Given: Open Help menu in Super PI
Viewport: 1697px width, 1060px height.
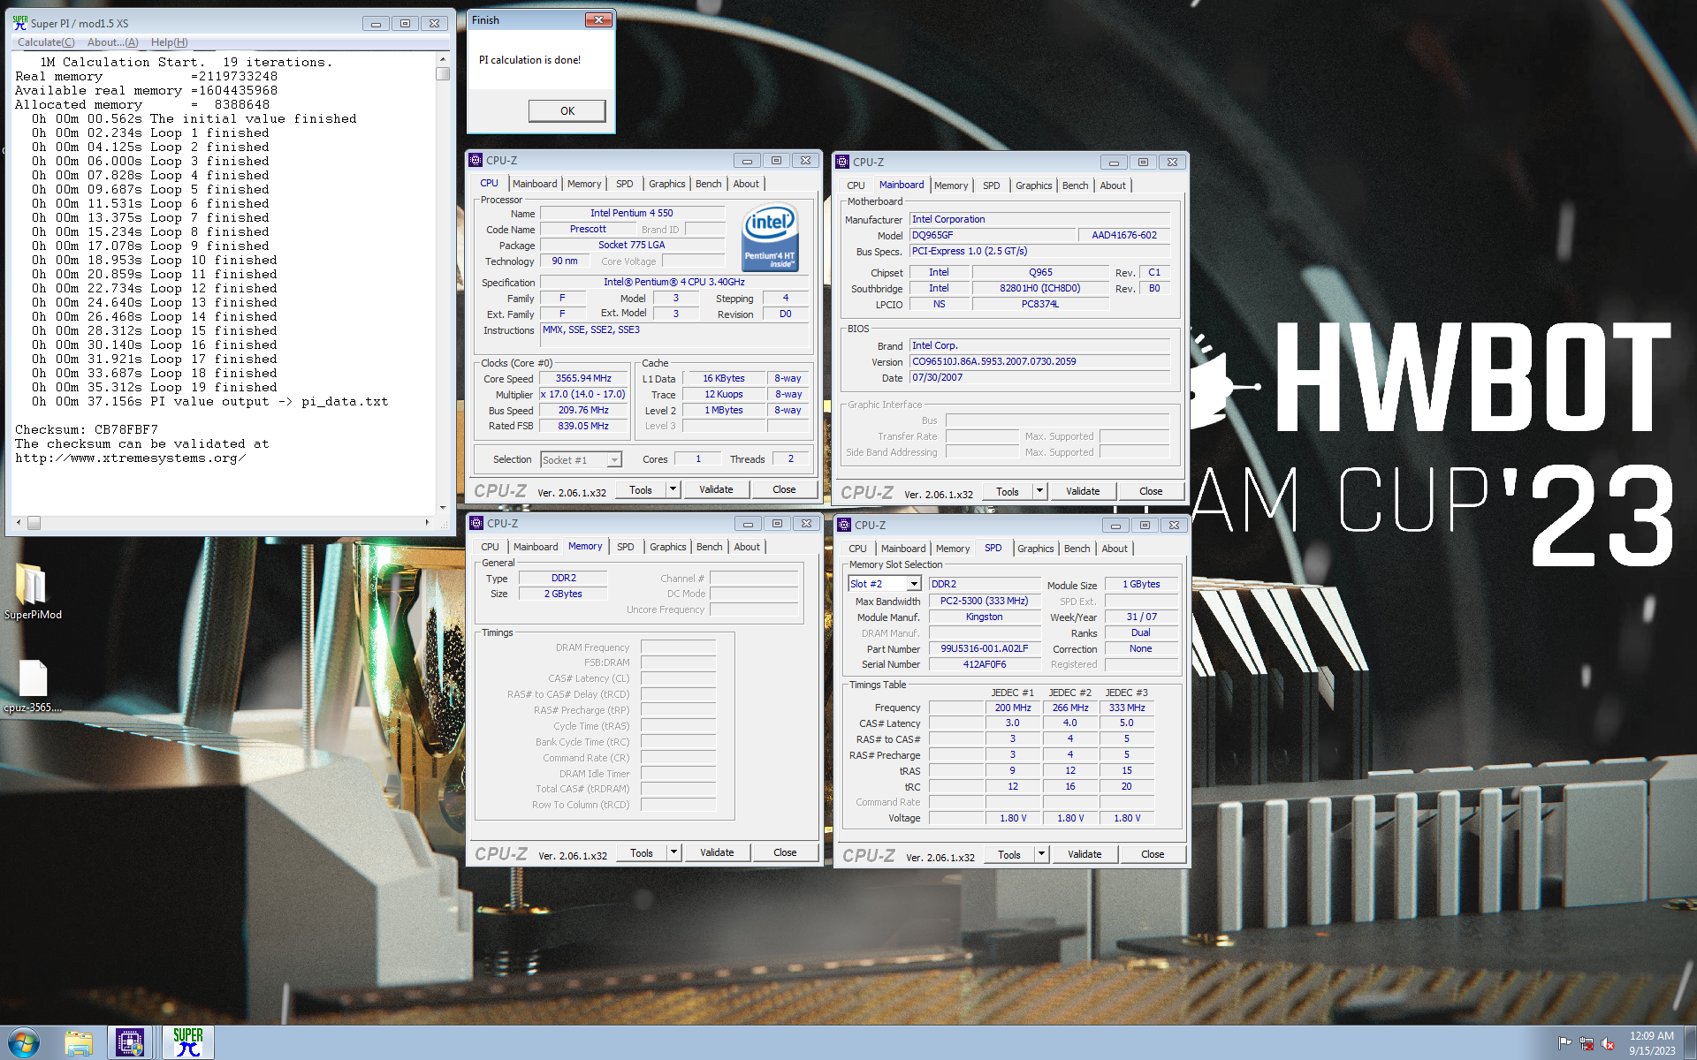Looking at the screenshot, I should click(x=169, y=42).
